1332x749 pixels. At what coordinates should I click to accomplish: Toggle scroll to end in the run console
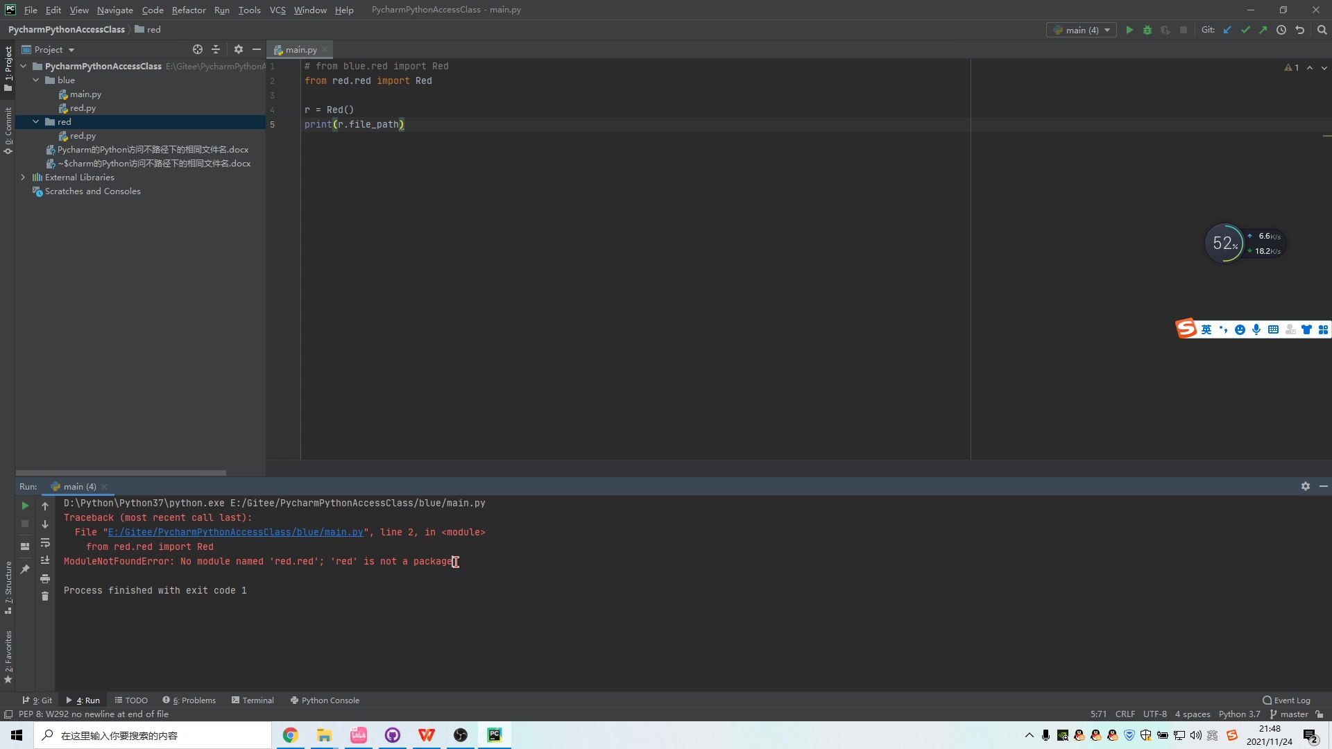(x=45, y=560)
